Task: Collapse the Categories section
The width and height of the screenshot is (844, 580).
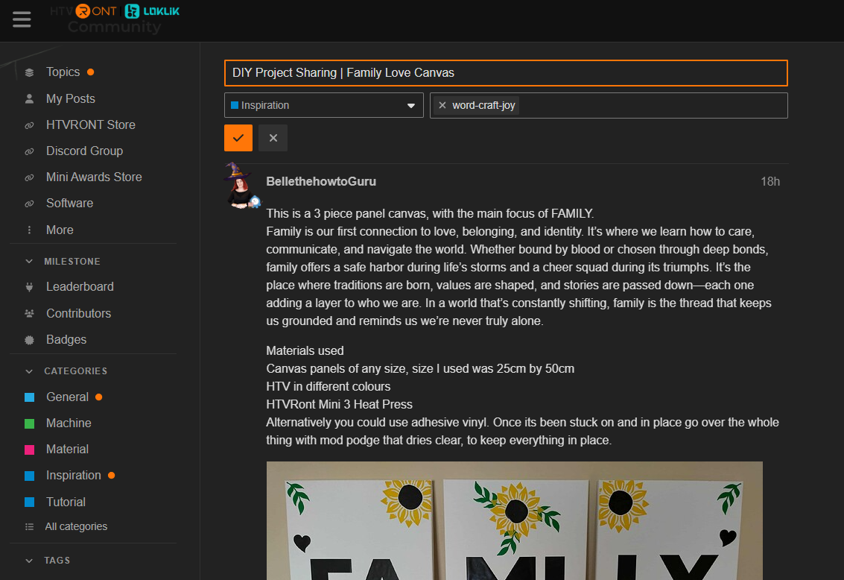Action: (x=30, y=371)
